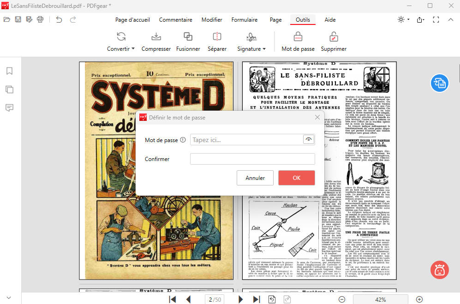The height and width of the screenshot is (304, 460).
Task: Select the Formulaire tab
Action: click(x=245, y=20)
